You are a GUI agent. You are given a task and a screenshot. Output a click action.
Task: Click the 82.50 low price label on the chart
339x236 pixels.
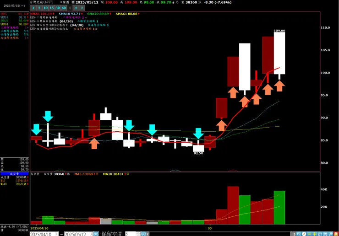(x=198, y=153)
